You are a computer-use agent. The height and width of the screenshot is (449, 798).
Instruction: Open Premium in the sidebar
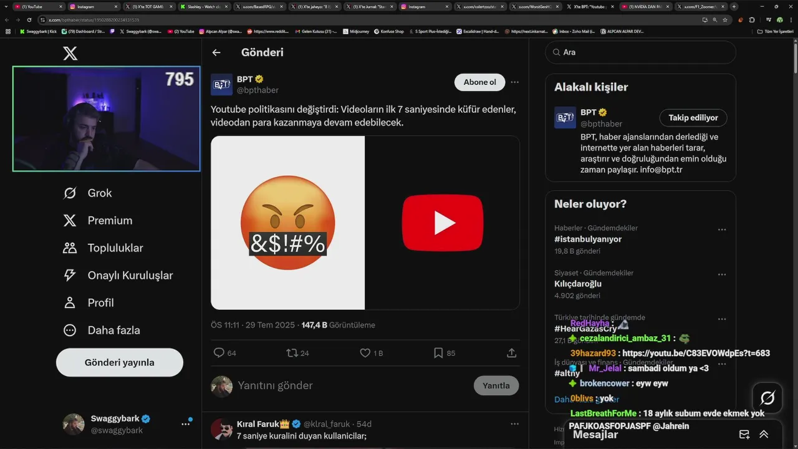(x=98, y=221)
